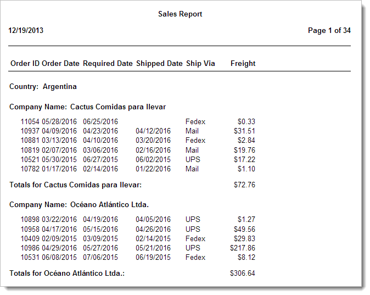Click the Ship Via column header
370x295 pixels.
(200, 63)
